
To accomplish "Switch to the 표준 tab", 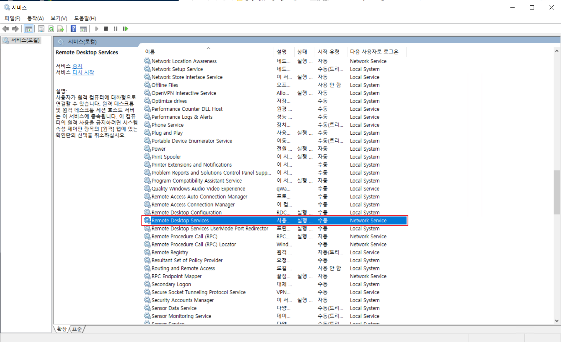I will point(77,329).
